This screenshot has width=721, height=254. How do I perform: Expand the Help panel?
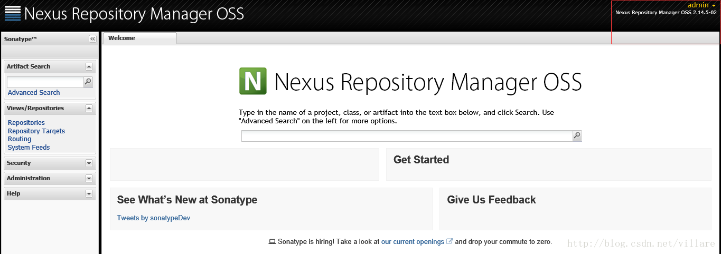pyautogui.click(x=89, y=194)
